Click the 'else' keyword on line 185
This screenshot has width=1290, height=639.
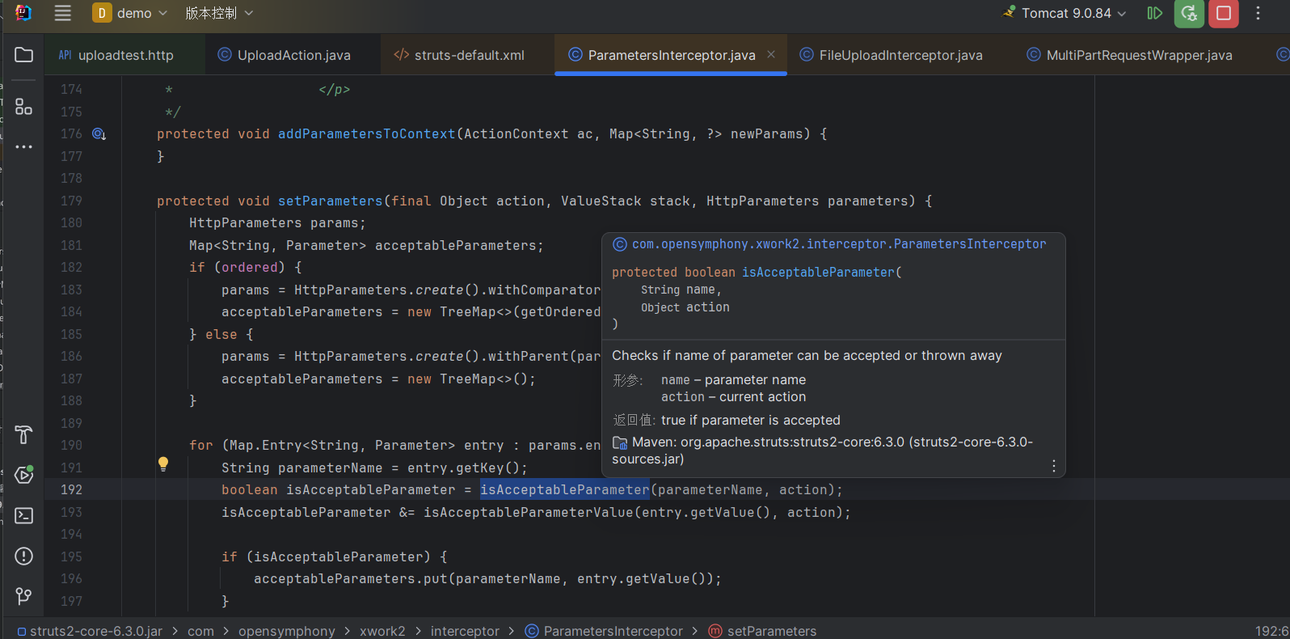pos(221,334)
